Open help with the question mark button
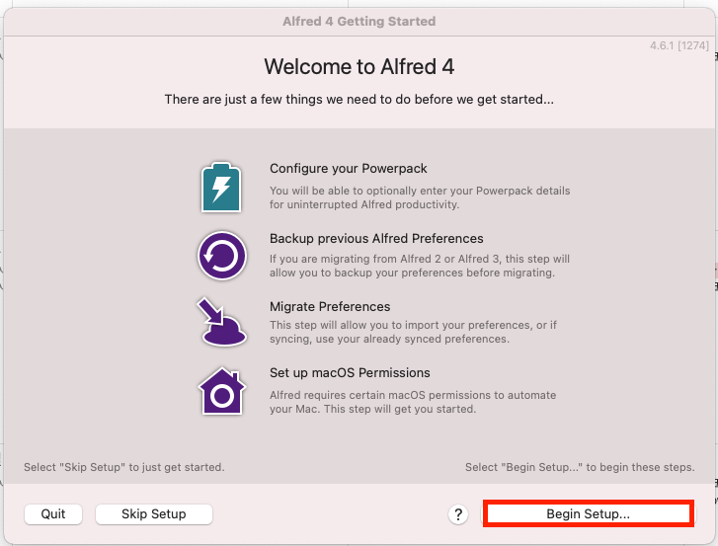Viewport: 718px width, 546px height. click(458, 514)
